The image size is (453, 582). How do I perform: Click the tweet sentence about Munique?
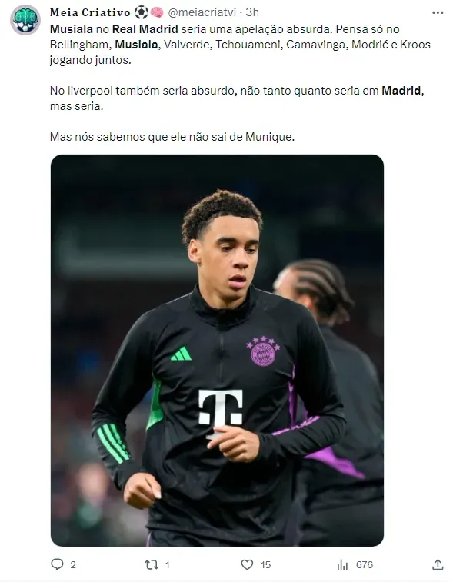pos(172,137)
